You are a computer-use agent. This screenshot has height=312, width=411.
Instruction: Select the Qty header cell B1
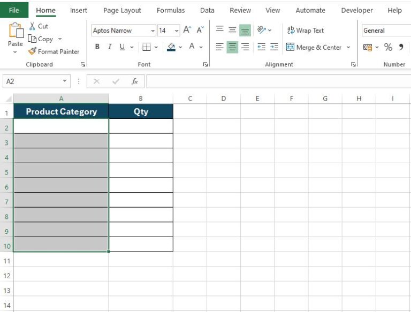(141, 111)
